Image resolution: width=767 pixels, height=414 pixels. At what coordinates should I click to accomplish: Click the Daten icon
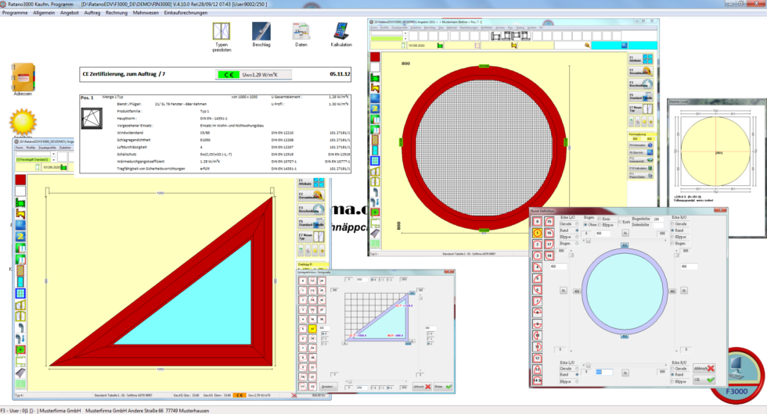(x=301, y=32)
